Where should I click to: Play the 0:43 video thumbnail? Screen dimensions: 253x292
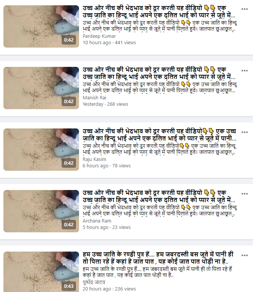(x=41, y=272)
